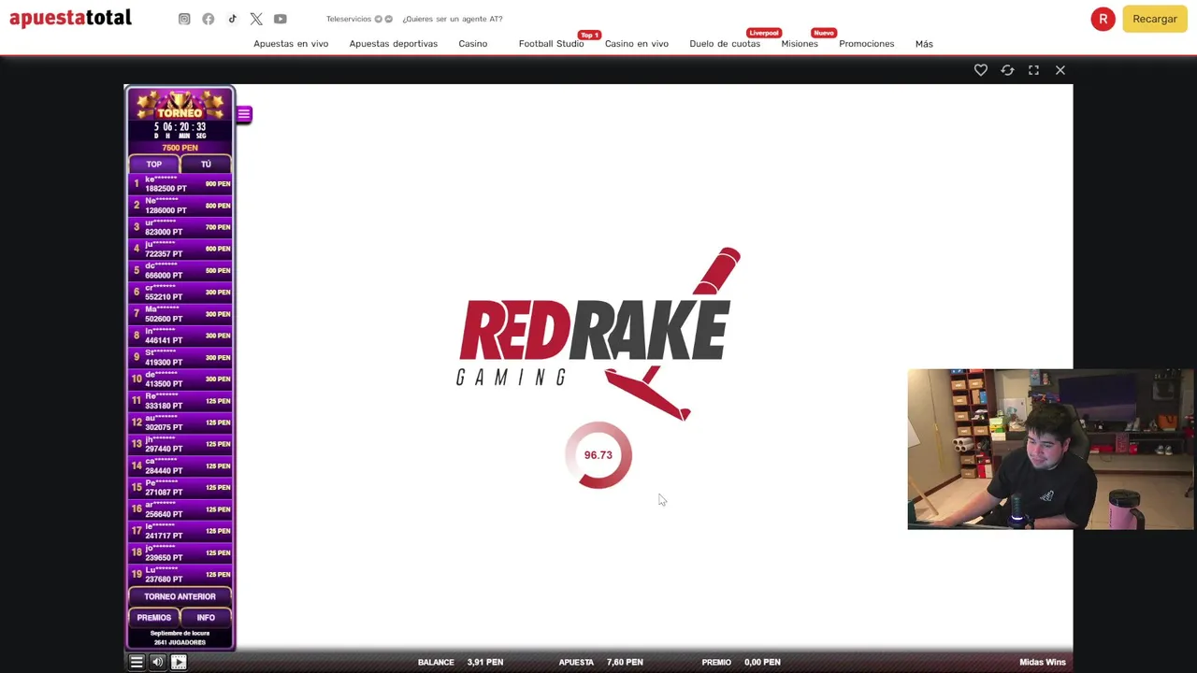The height and width of the screenshot is (673, 1197).
Task: Select rank 11 row with 333180 PT
Action: pos(180,401)
